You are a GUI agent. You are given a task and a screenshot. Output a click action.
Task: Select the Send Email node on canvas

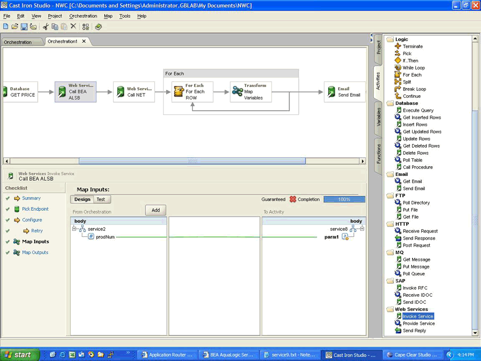[345, 92]
